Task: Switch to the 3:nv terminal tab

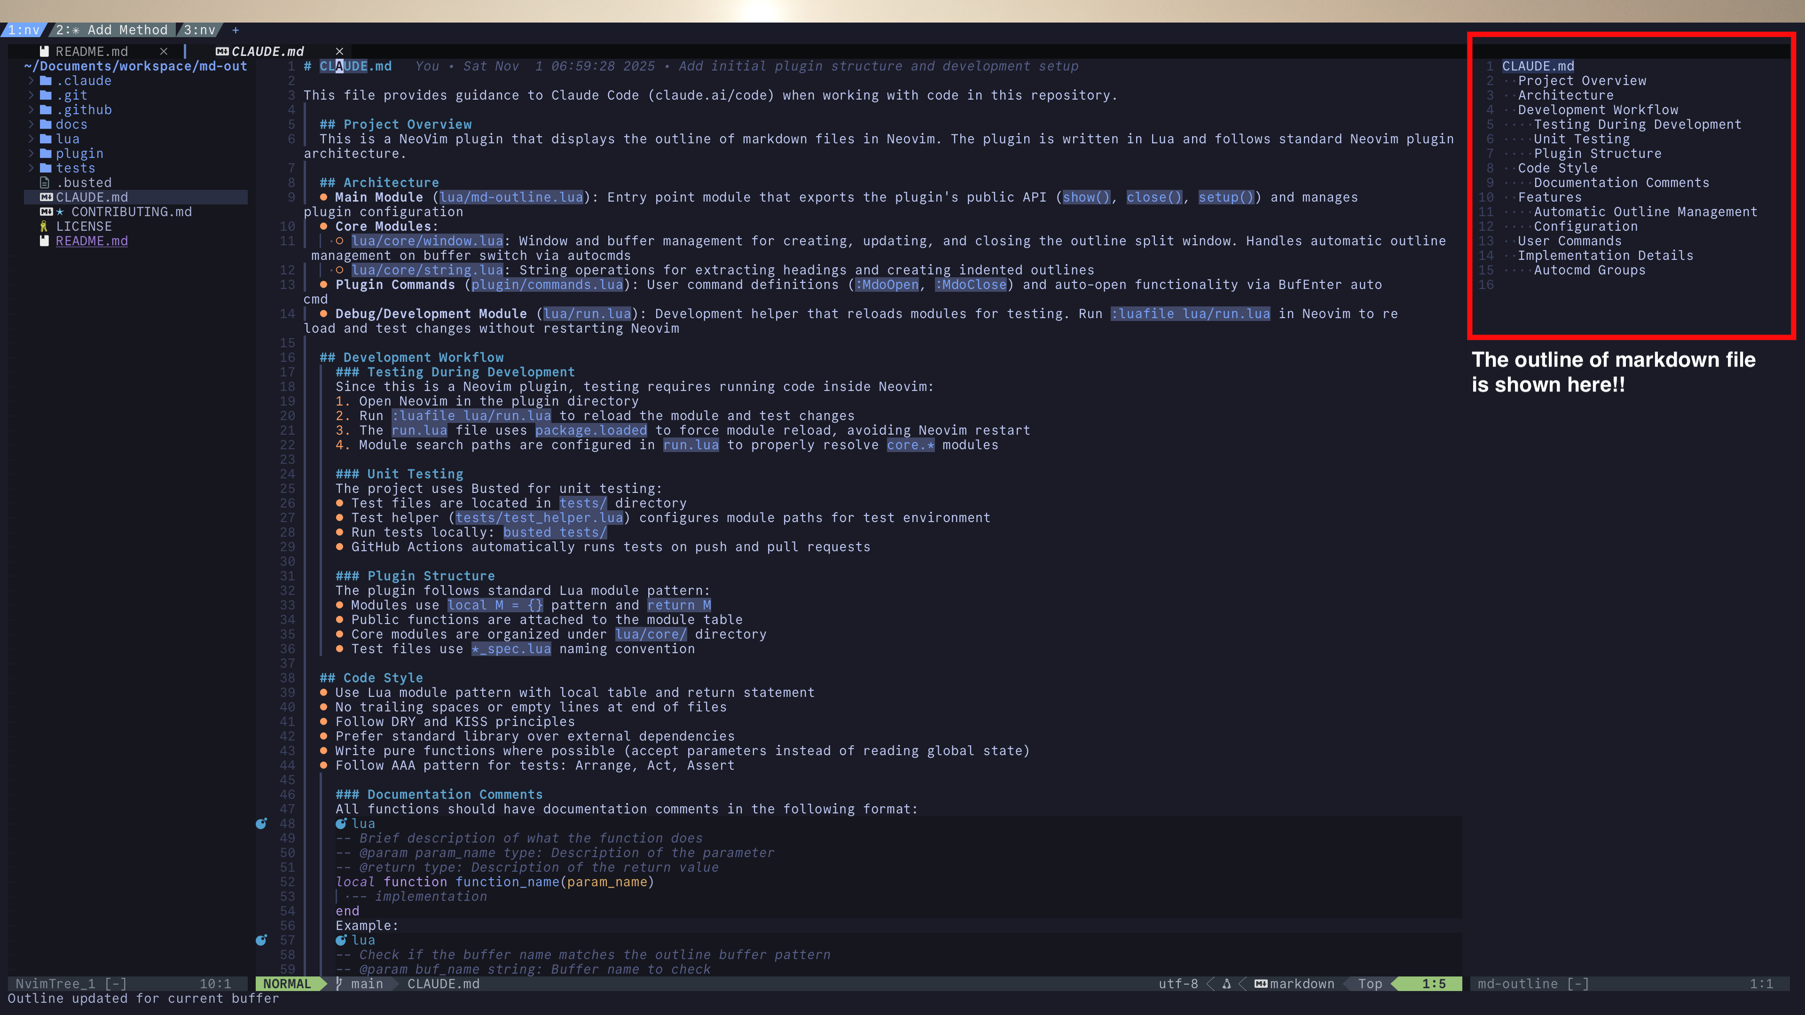Action: (200, 30)
